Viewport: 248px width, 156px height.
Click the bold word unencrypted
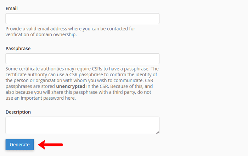tap(71, 86)
